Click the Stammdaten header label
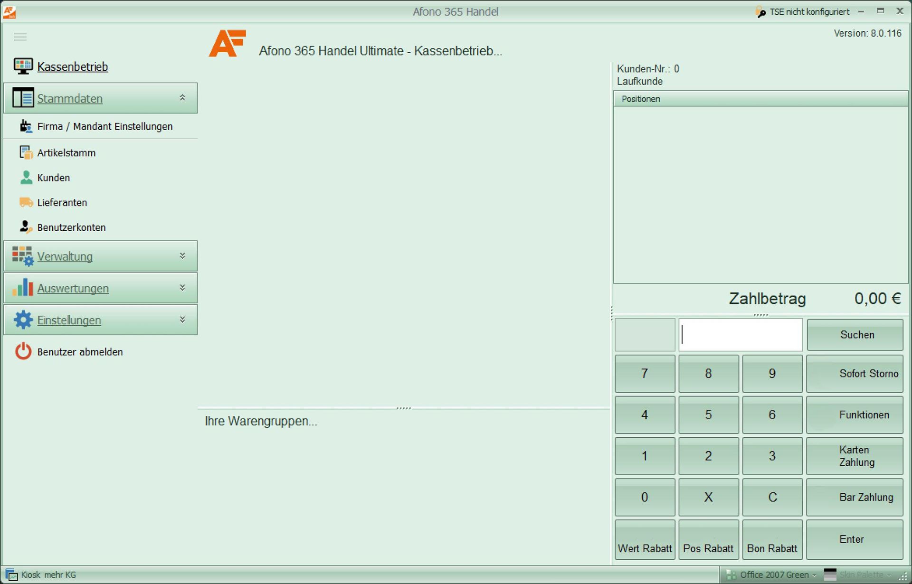 [70, 98]
